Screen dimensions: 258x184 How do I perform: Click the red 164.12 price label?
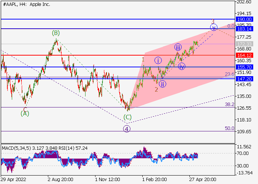(x=244, y=55)
